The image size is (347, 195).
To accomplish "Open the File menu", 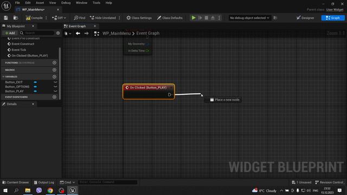I will (x=17, y=3).
